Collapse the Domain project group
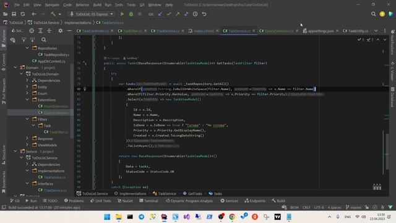Image resolution: width=396 pixels, height=223 pixels. pos(15,68)
